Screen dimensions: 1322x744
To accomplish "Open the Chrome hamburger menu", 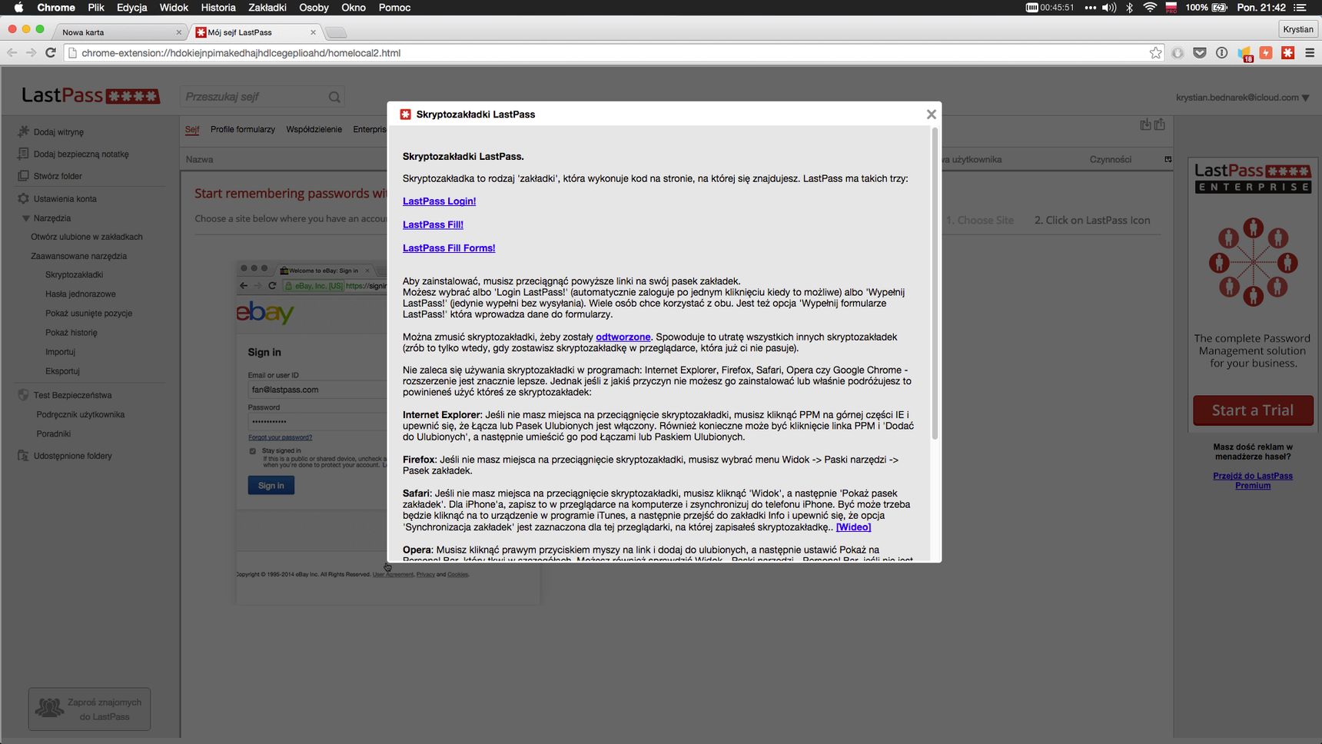I will pos(1310,53).
